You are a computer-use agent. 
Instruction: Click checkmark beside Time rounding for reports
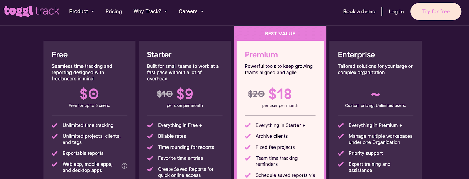150,147
